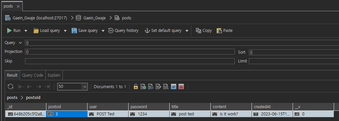339x121 pixels.
Task: Click Gaein_Gwaje database breadcrumb
Action: (x=91, y=18)
